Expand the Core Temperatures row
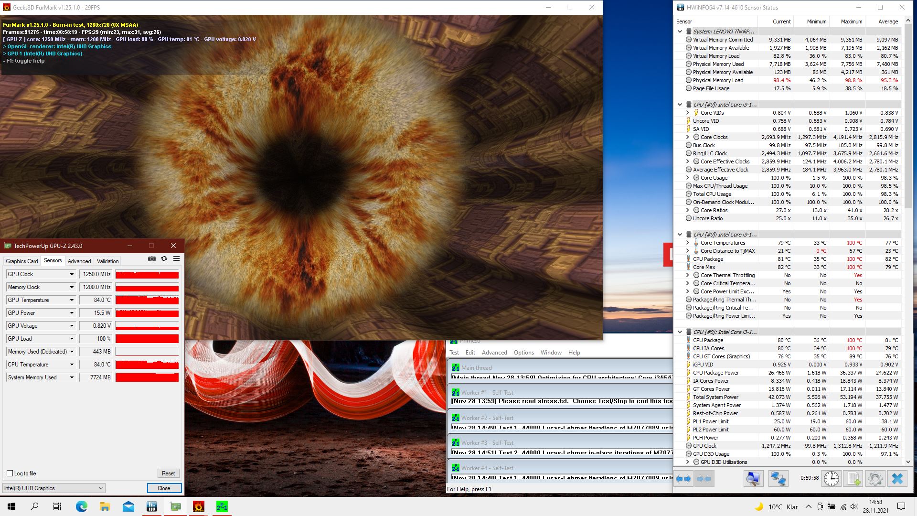 [x=688, y=243]
